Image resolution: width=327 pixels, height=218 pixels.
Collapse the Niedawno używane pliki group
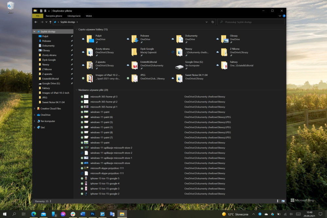[77, 90]
